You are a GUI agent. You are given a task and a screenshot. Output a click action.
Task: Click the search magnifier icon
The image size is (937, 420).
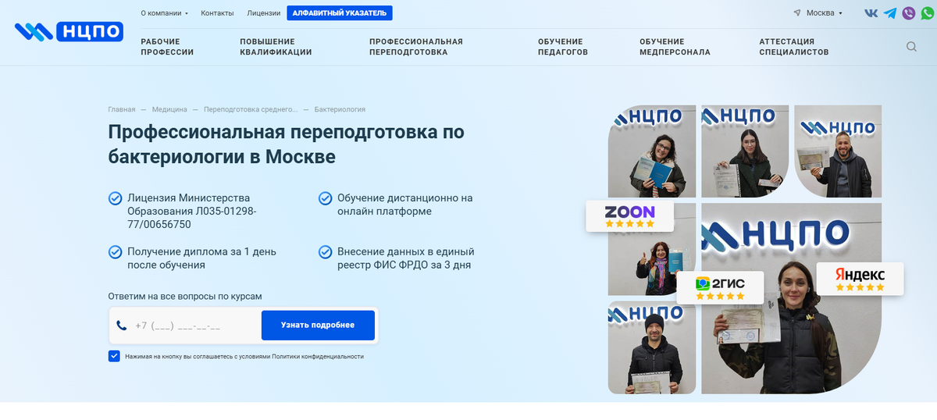[911, 47]
